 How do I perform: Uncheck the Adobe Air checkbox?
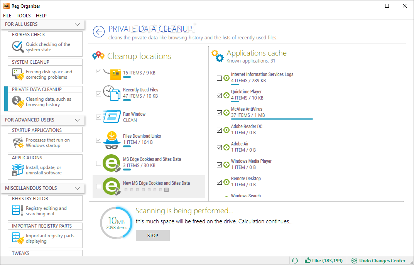219,148
